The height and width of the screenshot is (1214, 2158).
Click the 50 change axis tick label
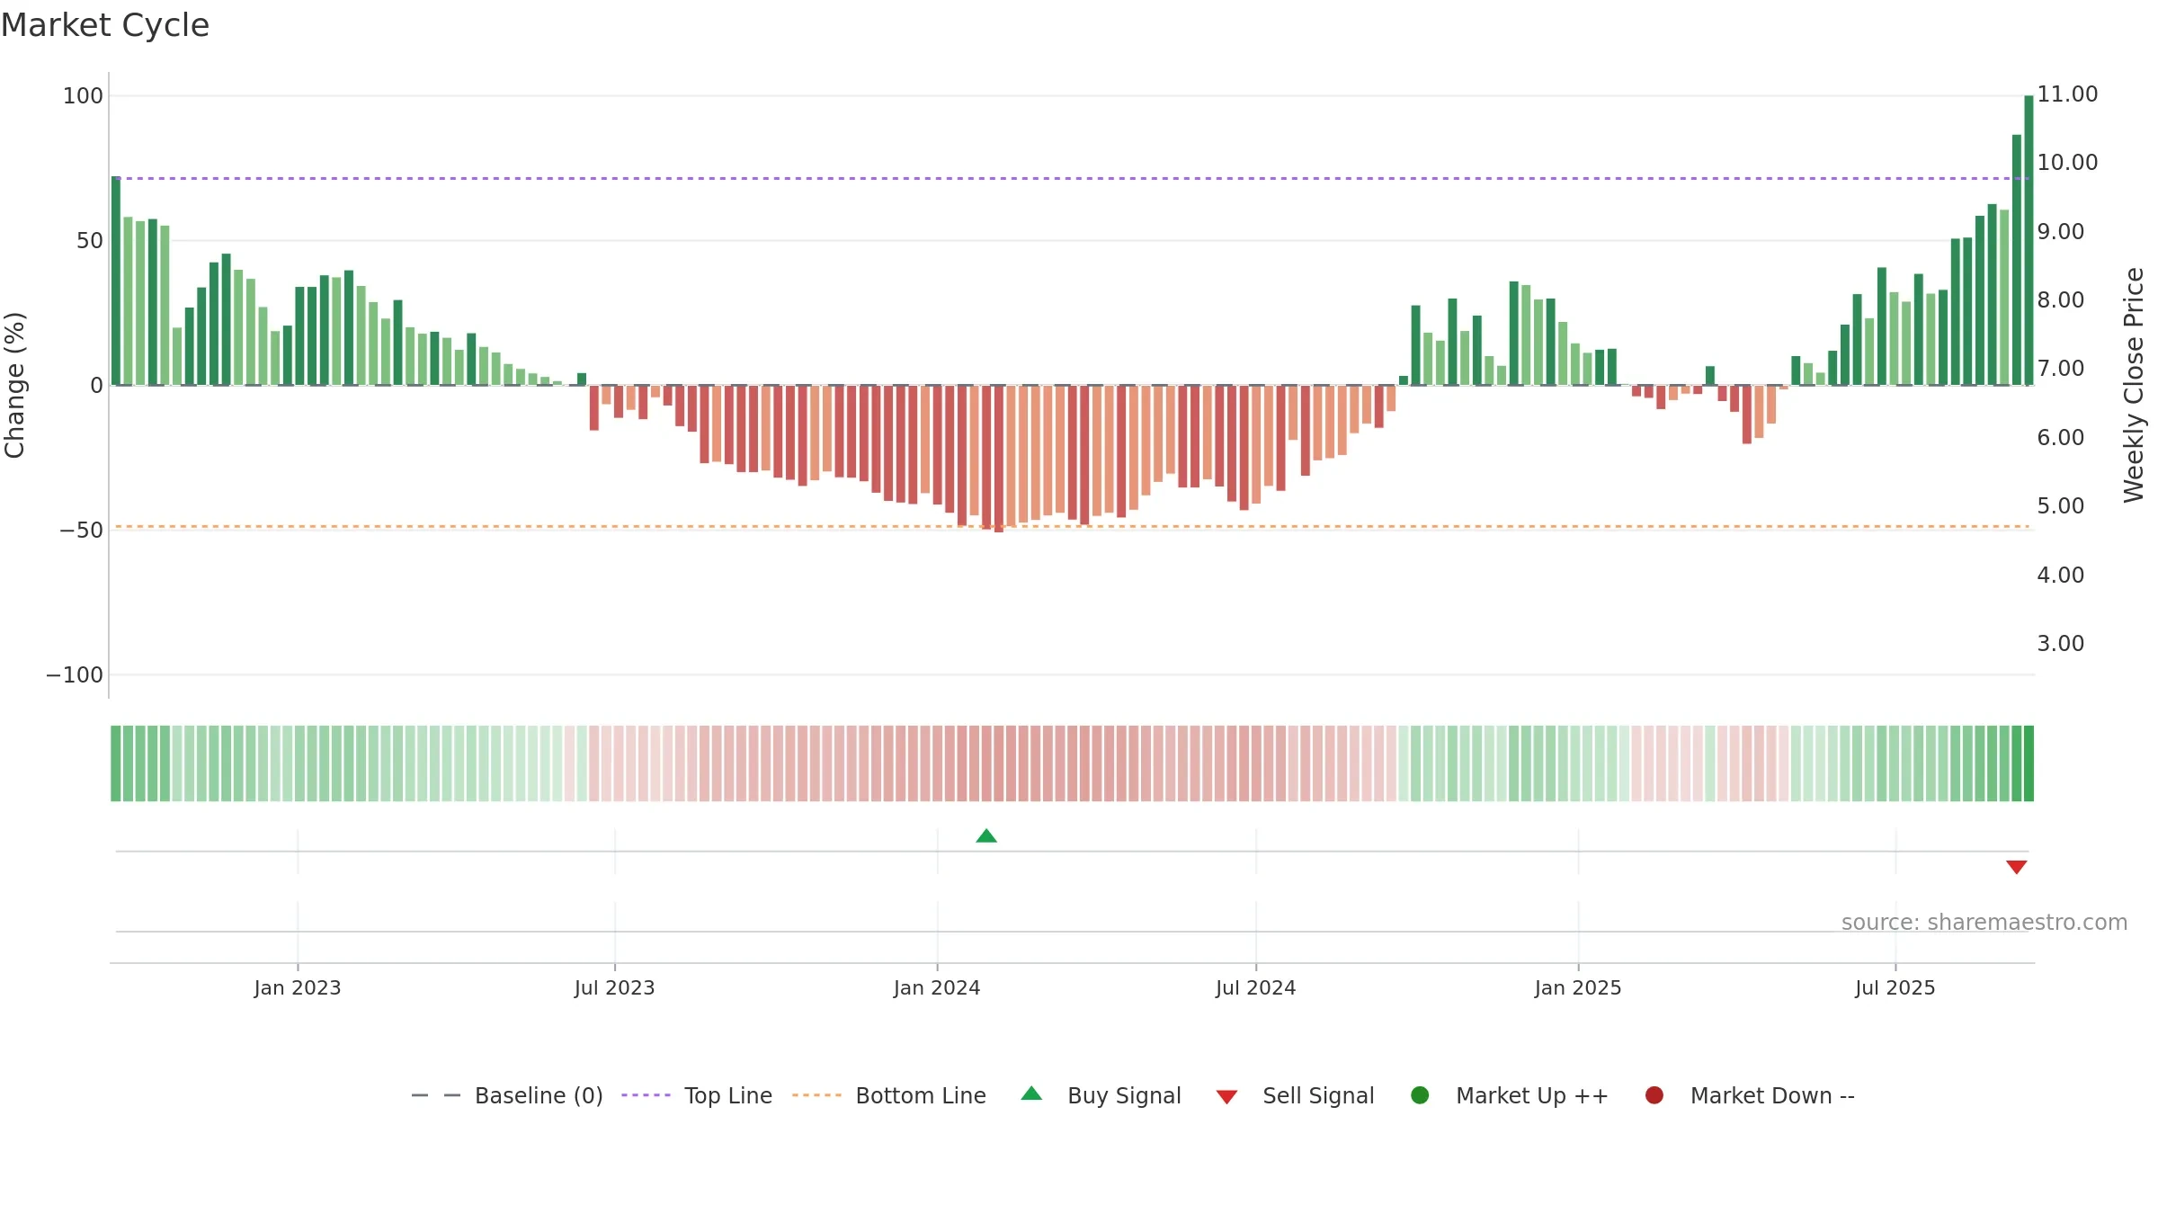90,241
